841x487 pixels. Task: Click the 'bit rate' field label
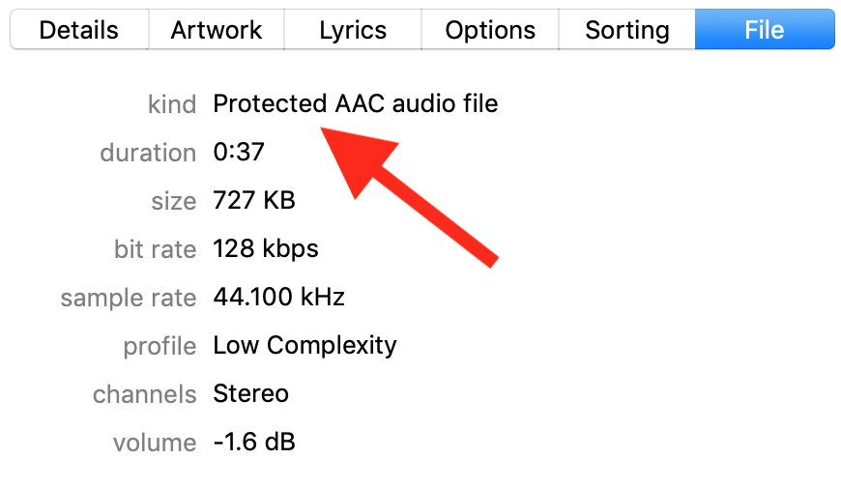pyautogui.click(x=156, y=249)
